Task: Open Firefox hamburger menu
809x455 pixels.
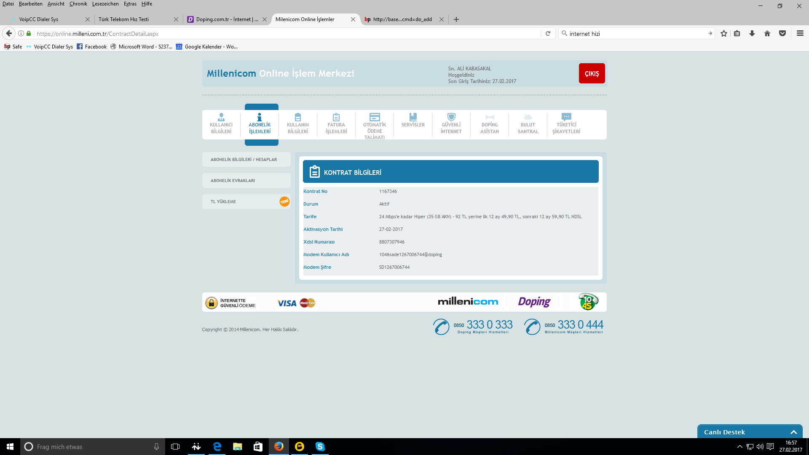Action: pyautogui.click(x=800, y=33)
